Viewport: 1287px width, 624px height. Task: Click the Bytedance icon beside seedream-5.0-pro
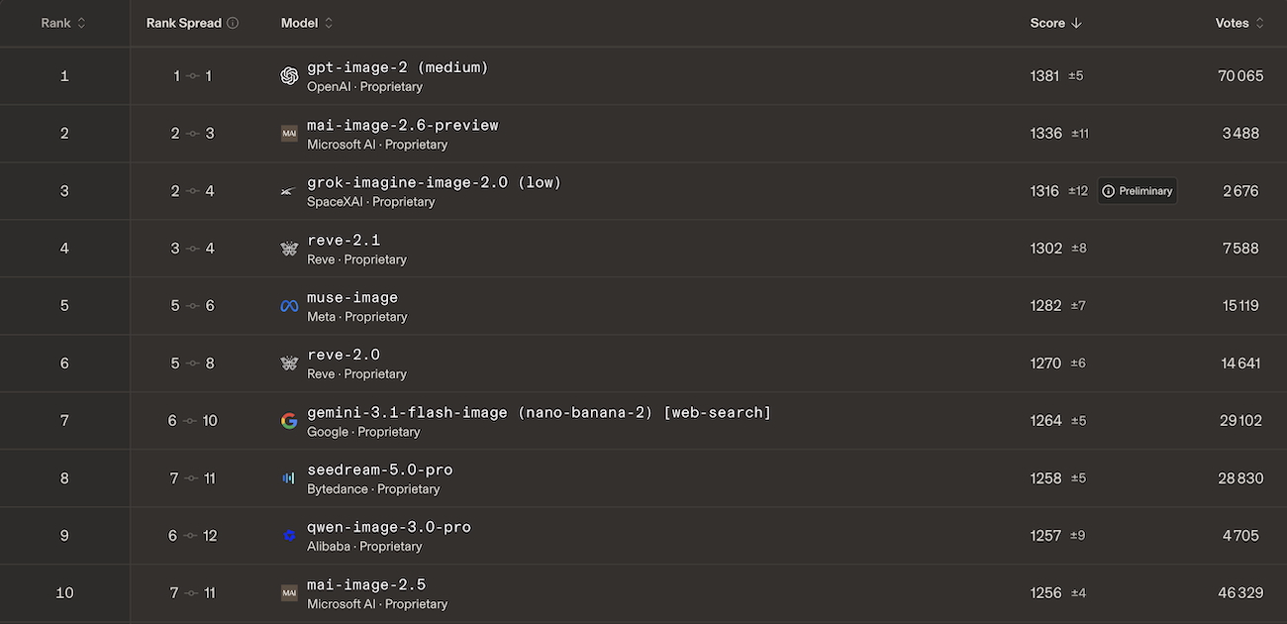coord(289,478)
